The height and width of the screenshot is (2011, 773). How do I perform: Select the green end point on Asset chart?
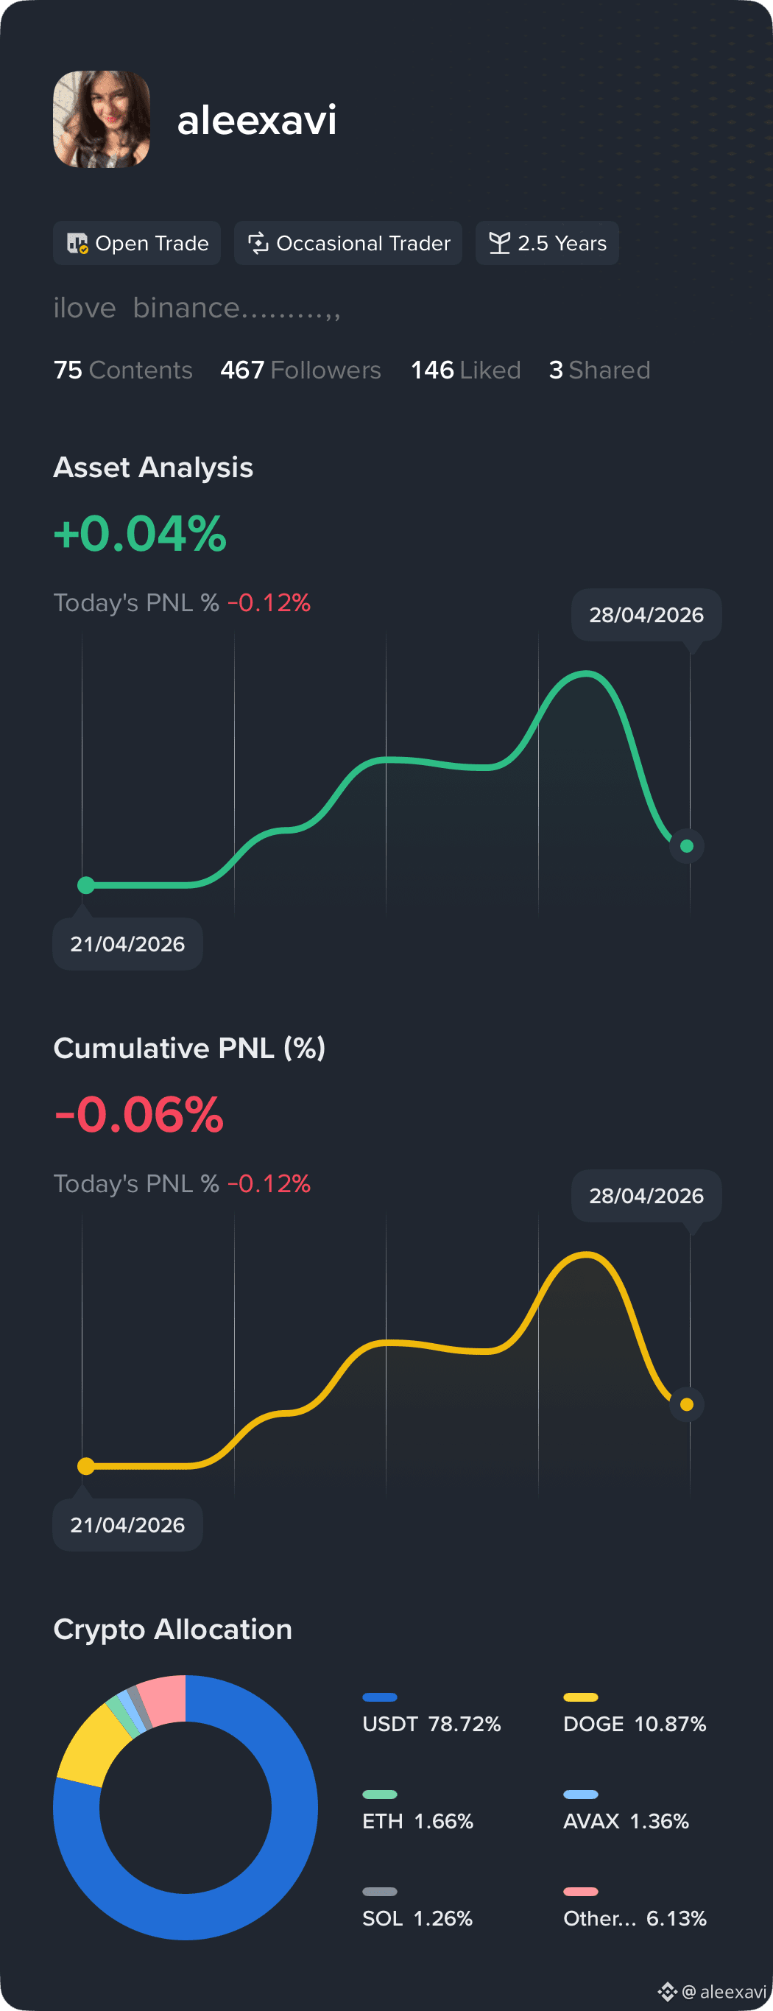click(x=686, y=846)
